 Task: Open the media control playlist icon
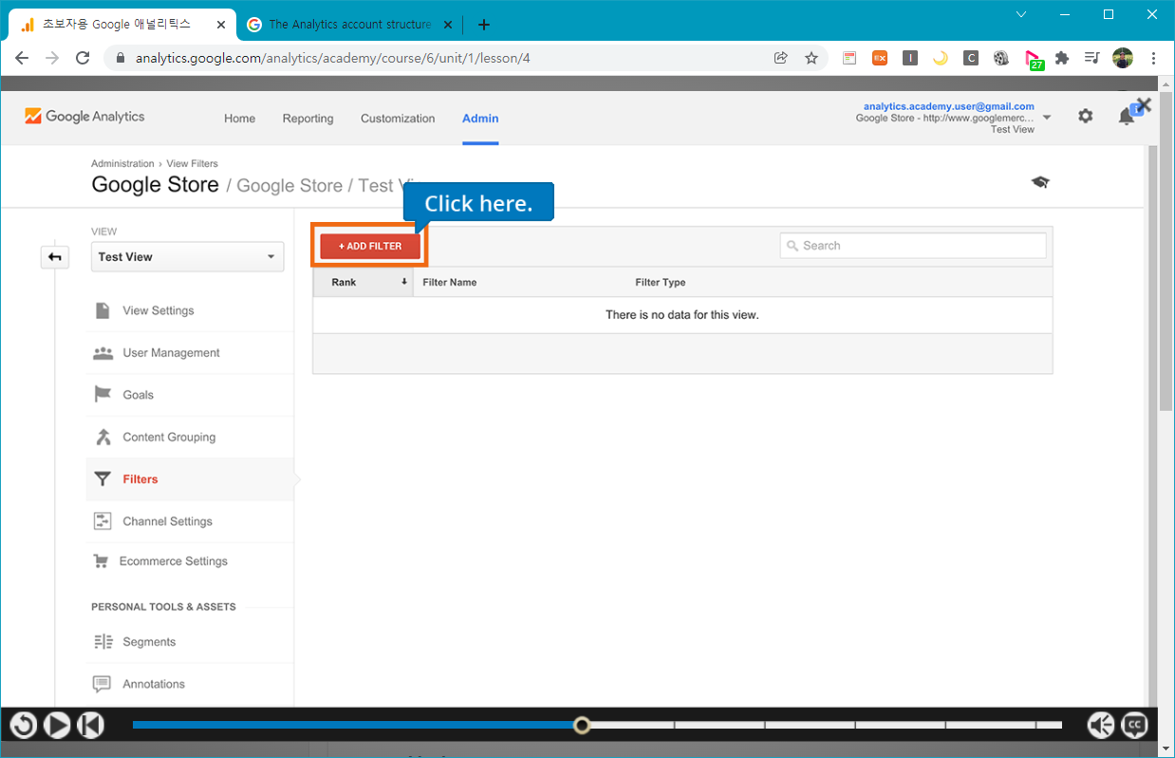point(1092,58)
